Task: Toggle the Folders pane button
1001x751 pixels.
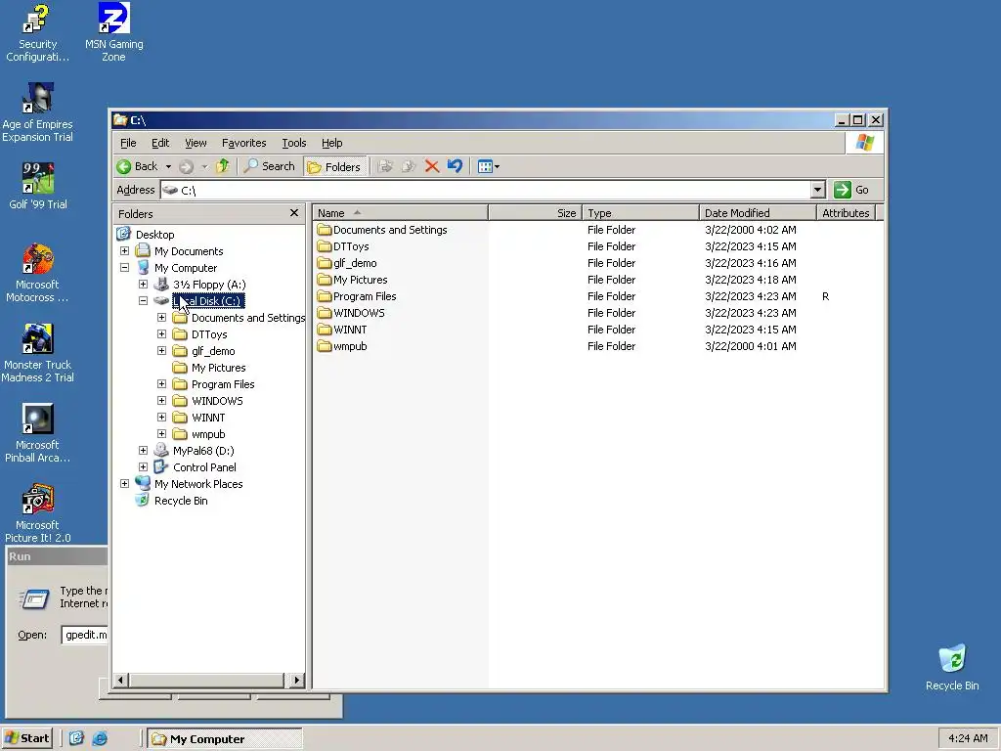Action: [x=334, y=166]
